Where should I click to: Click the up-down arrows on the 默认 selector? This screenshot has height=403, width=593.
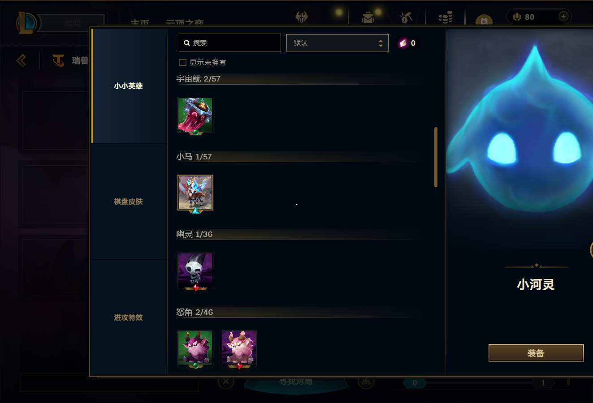(381, 43)
